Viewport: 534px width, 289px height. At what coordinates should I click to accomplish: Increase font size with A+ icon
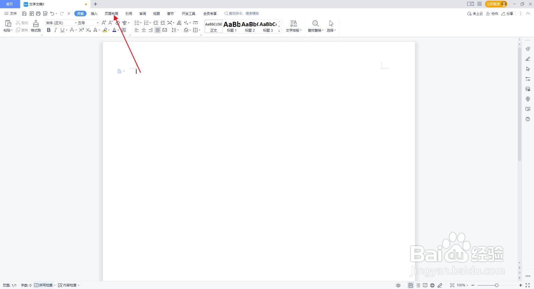pyautogui.click(x=104, y=23)
